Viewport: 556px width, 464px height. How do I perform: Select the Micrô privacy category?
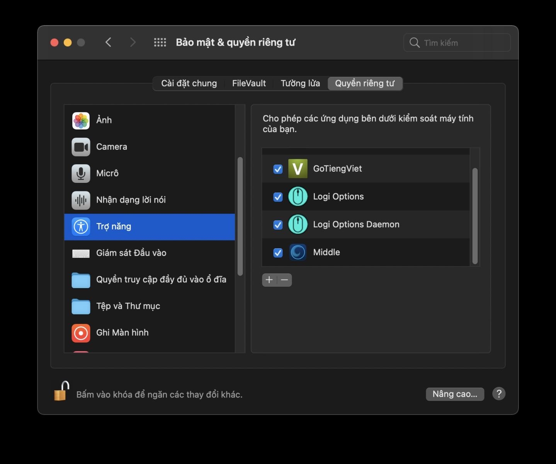(150, 174)
